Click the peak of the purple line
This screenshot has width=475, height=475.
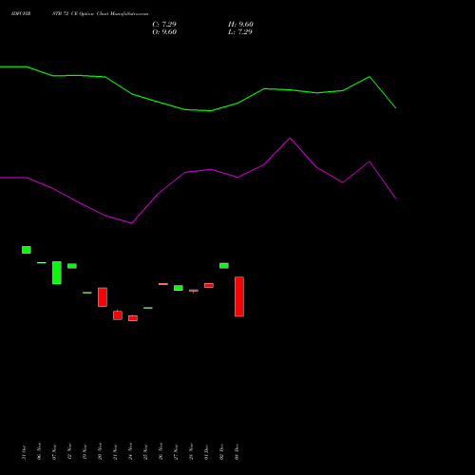(x=290, y=138)
